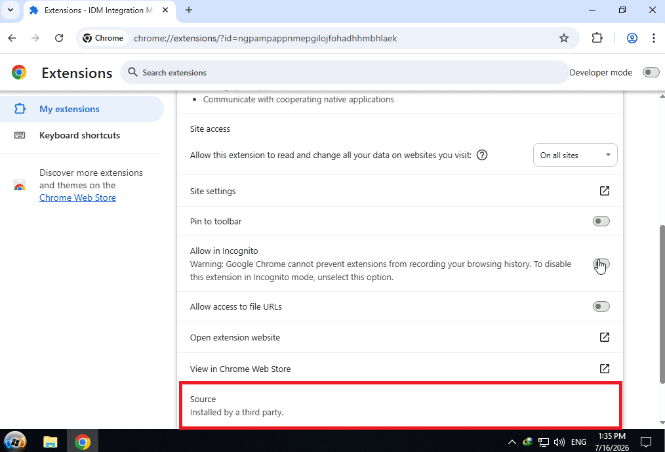This screenshot has width=665, height=452.
Task: Click the forward navigation arrow
Action: click(35, 38)
